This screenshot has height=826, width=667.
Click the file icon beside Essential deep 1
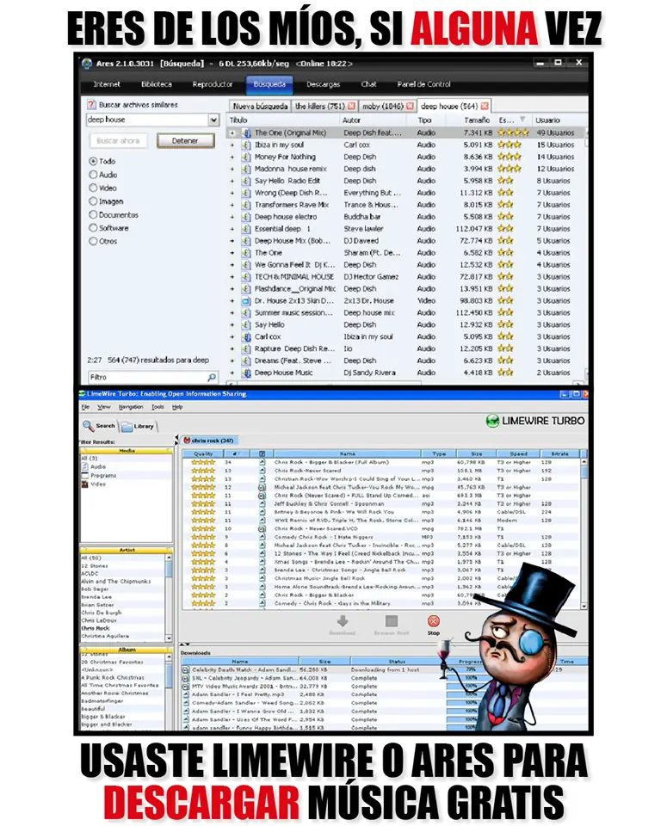click(x=246, y=229)
